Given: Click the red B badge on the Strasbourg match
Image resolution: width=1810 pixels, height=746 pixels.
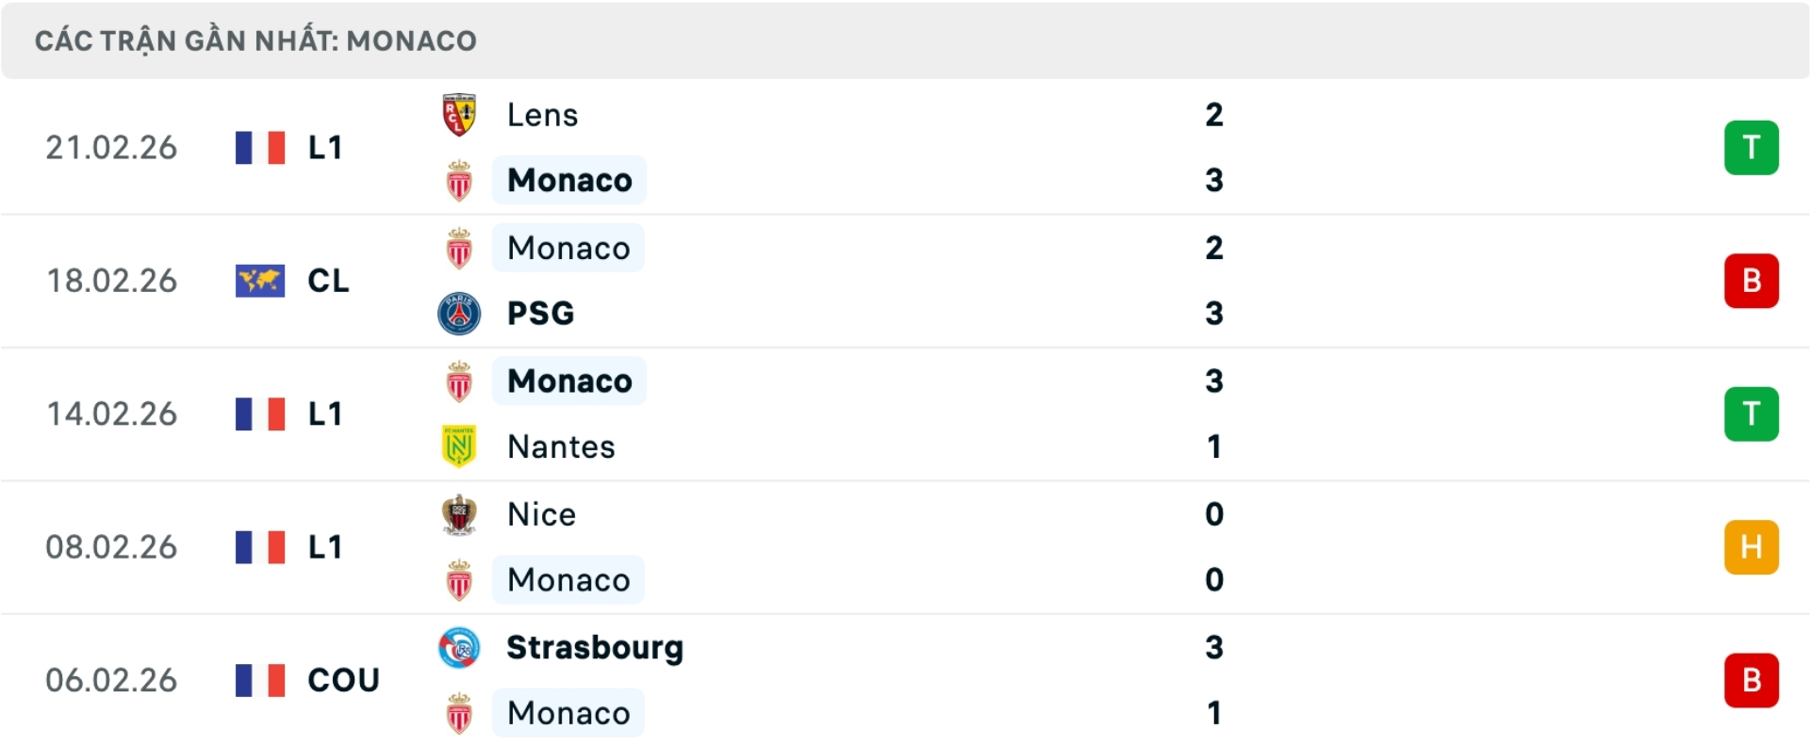Looking at the screenshot, I should 1752,680.
